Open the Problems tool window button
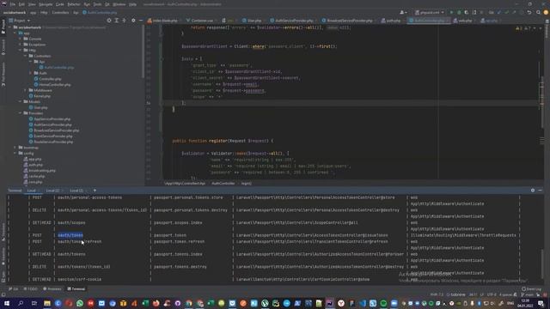 coord(52,289)
